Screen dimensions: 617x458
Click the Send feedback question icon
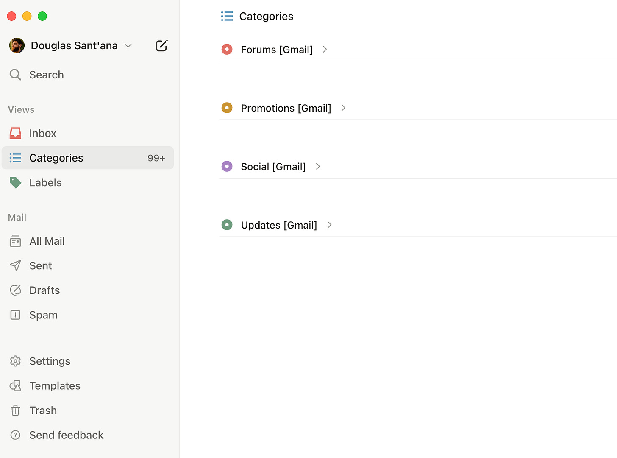15,435
